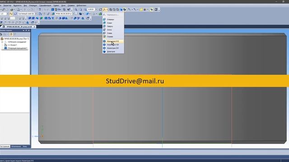This screenshot has width=289, height=162.
Task: Open the Библиотеки menu
Action: click(81, 5)
